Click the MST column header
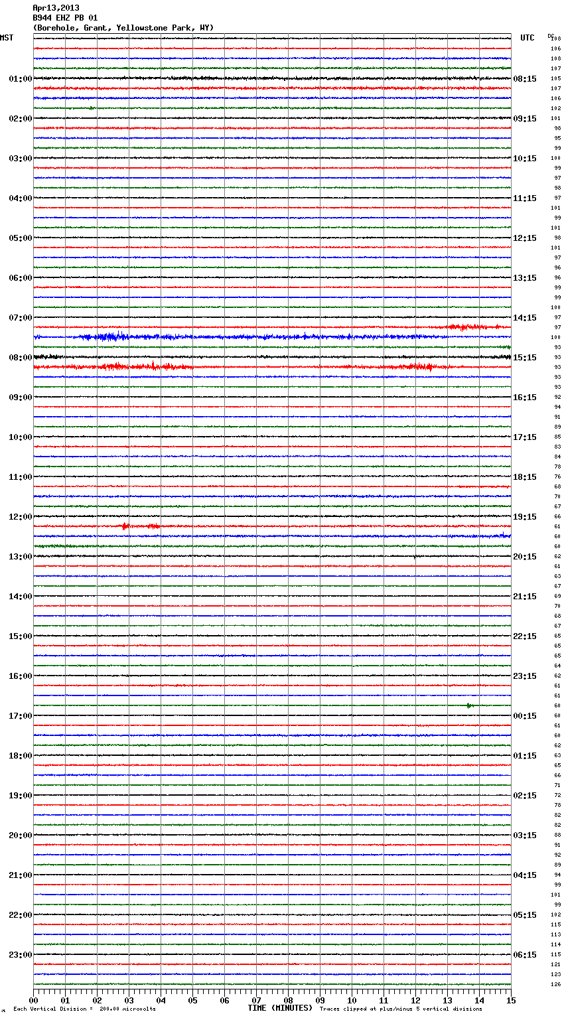564x1018 pixels. point(7,38)
